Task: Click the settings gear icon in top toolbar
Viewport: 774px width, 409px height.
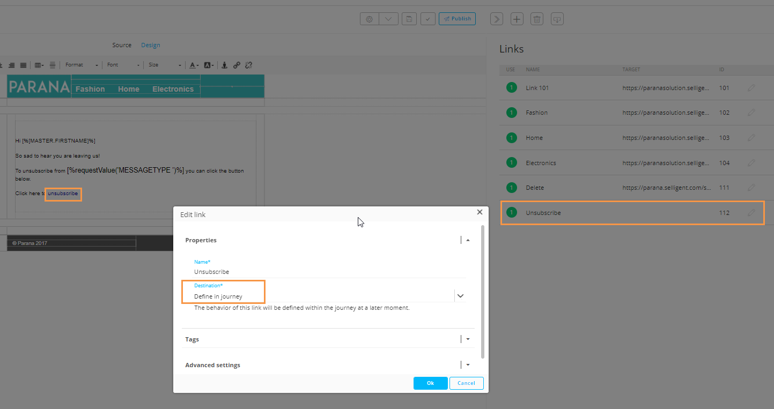Action: (x=369, y=19)
